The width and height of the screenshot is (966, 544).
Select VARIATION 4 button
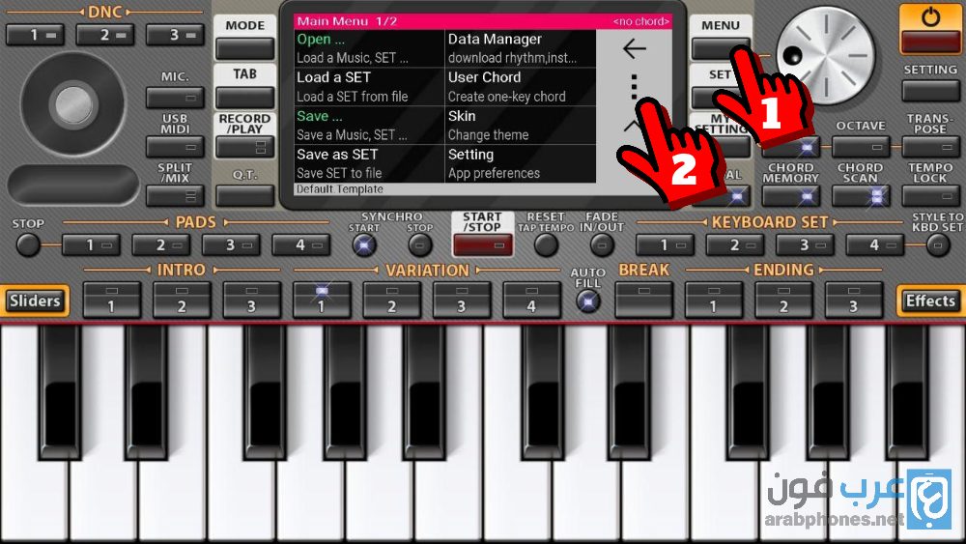pos(531,300)
